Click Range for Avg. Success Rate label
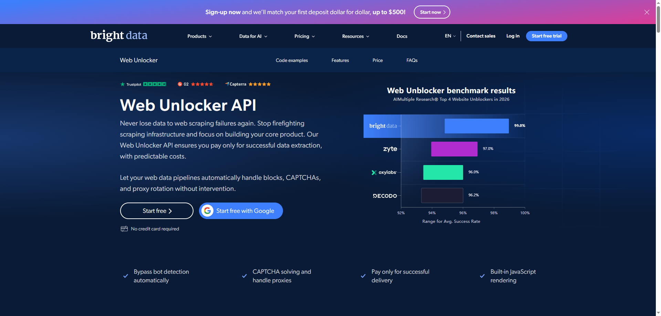This screenshot has width=661, height=316. (451, 221)
